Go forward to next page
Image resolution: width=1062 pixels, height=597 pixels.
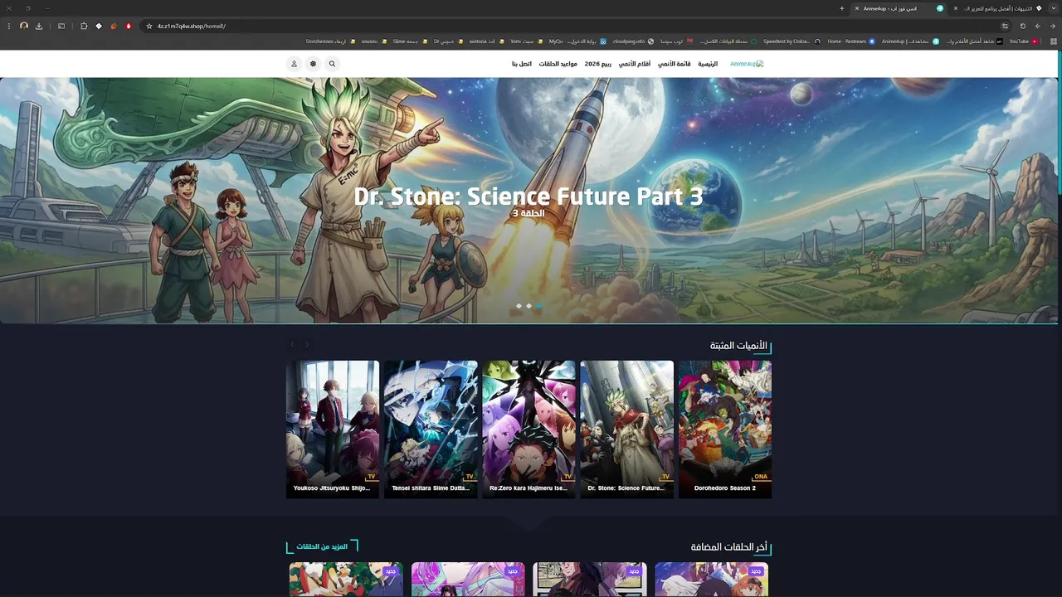(1038, 26)
